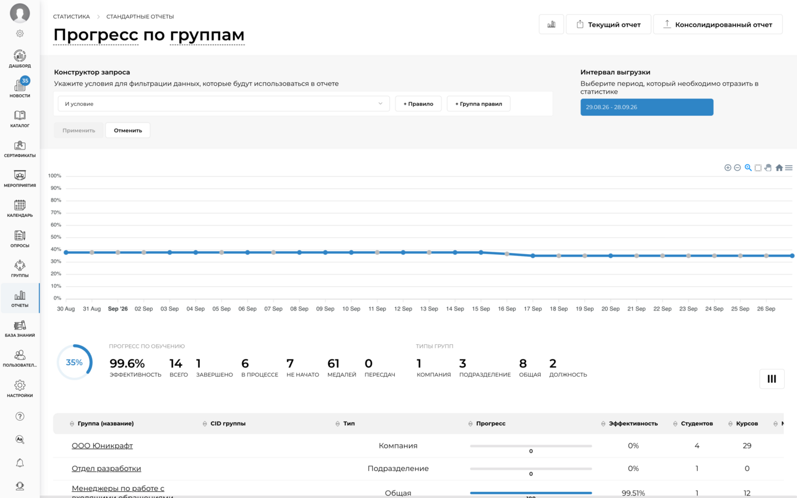
Task: Open Календарь in sidebar
Action: [x=20, y=209]
